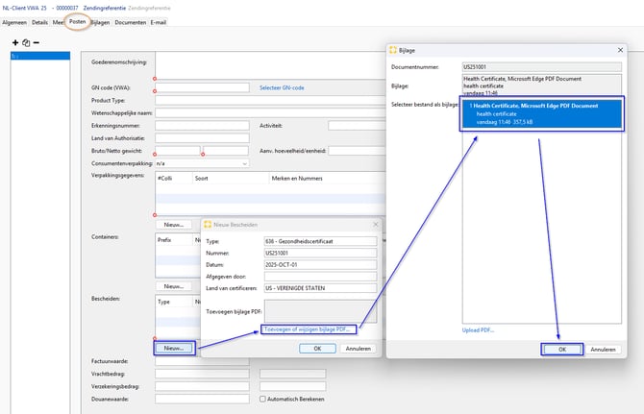
Task: Click the Upload PDF link
Action: [479, 329]
